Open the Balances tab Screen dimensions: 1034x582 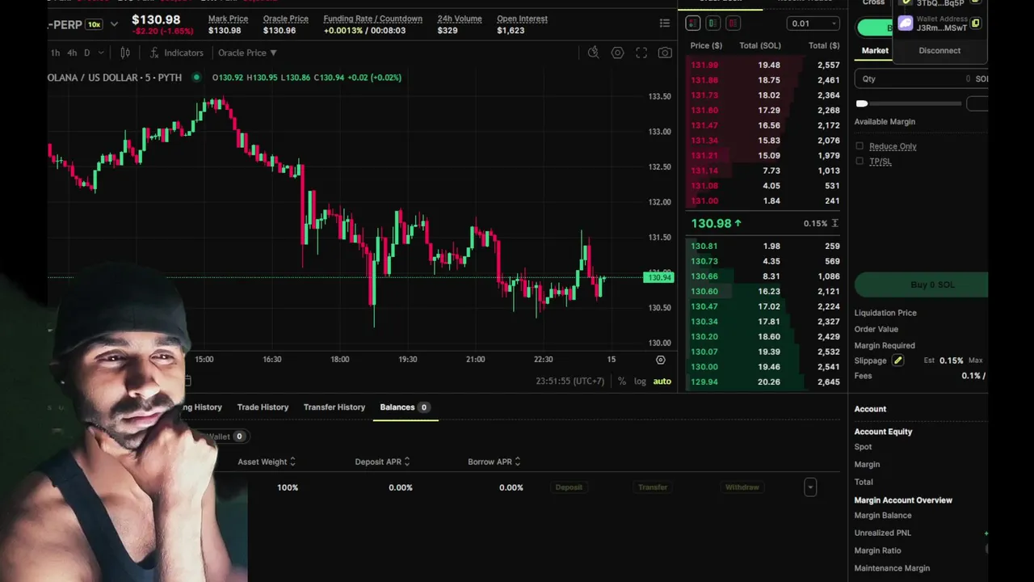[404, 407]
